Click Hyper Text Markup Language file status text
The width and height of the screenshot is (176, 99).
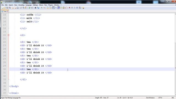click(x=11, y=98)
